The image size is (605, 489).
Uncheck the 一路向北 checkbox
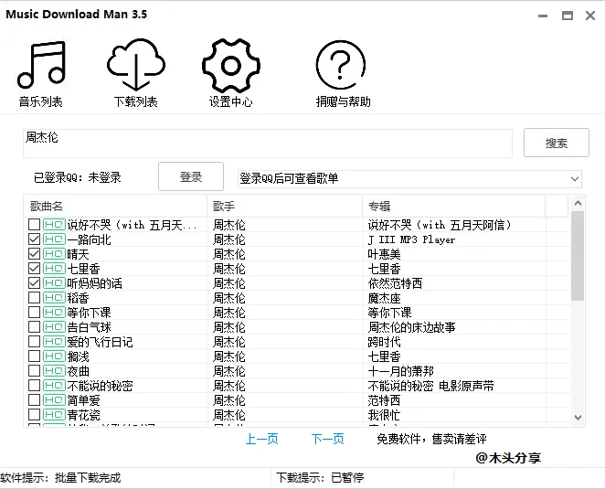coord(35,239)
